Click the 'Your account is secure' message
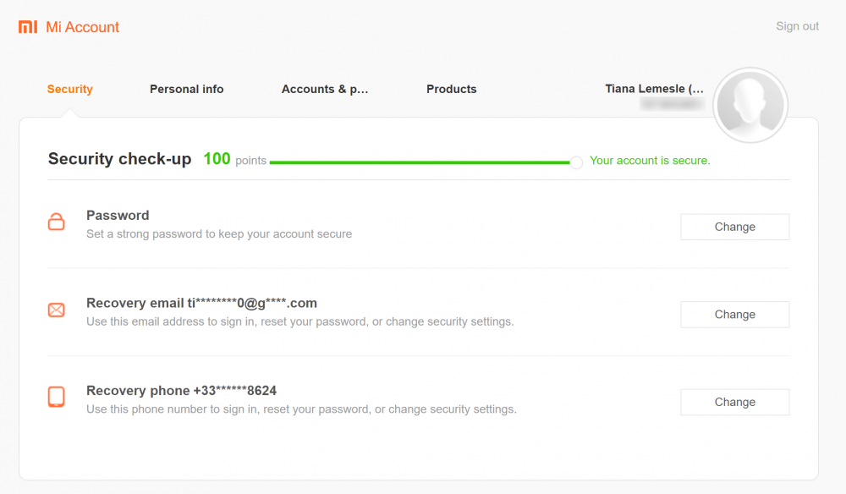The image size is (846, 494). (x=650, y=160)
